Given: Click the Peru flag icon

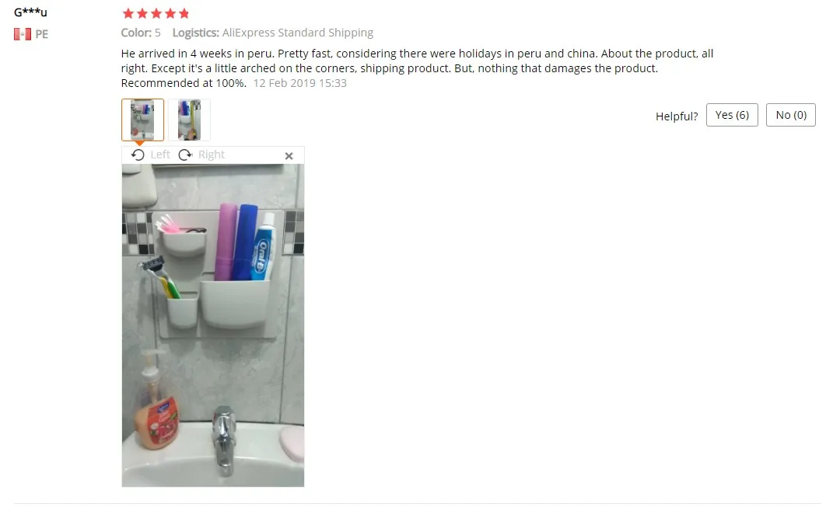Looking at the screenshot, I should pos(22,34).
